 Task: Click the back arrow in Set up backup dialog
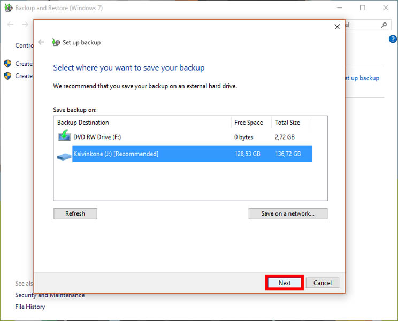(x=41, y=42)
